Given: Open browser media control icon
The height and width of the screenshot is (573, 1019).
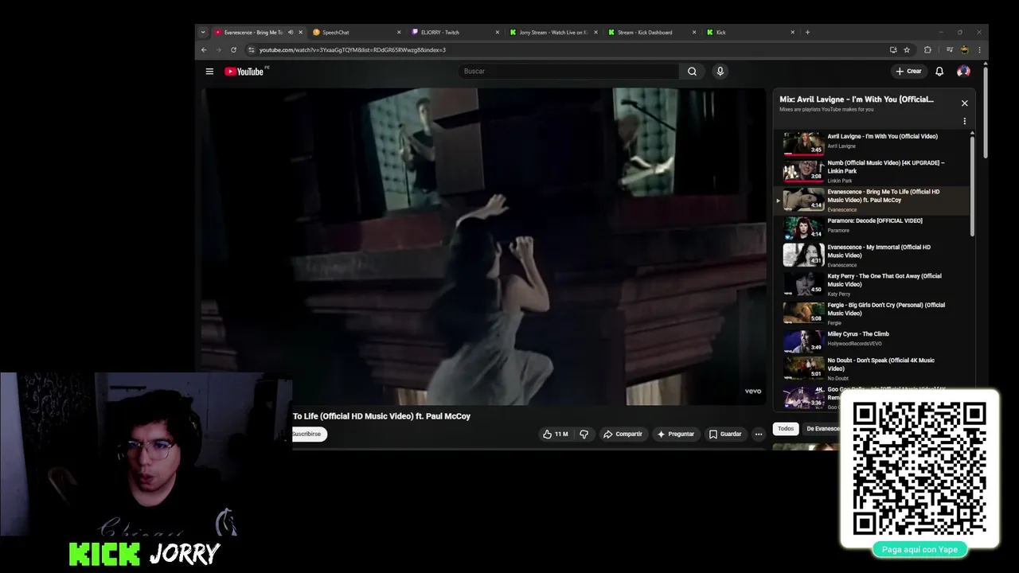Looking at the screenshot, I should pos(950,49).
